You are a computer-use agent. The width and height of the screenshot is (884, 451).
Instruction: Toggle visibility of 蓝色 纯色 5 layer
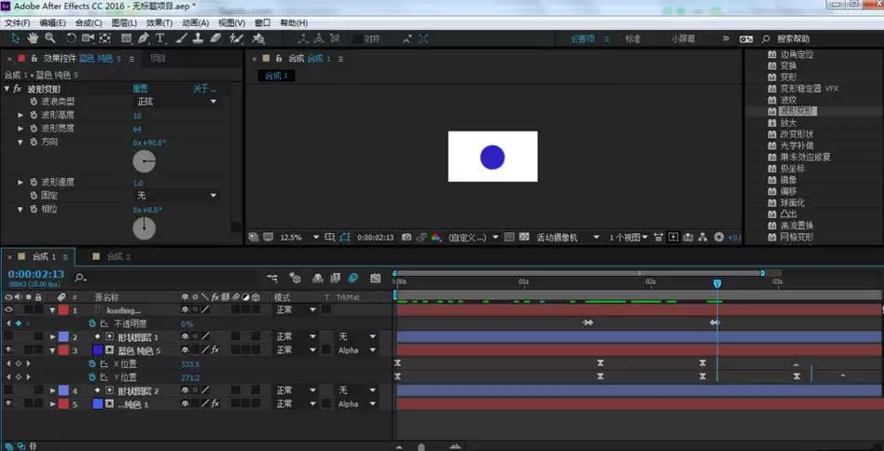pos(8,350)
